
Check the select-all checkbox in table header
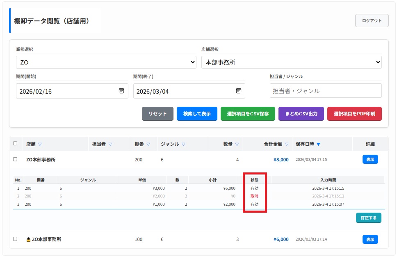tap(15, 144)
